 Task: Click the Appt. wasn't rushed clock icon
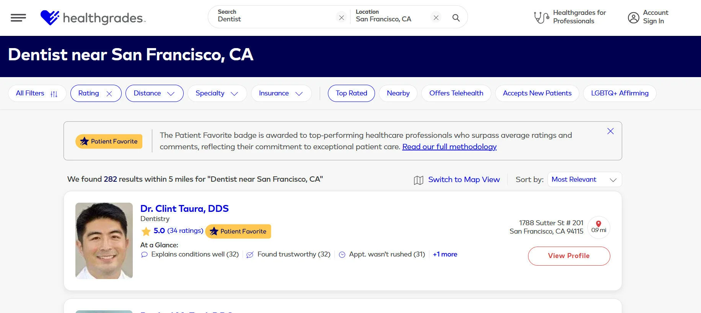[x=342, y=255]
